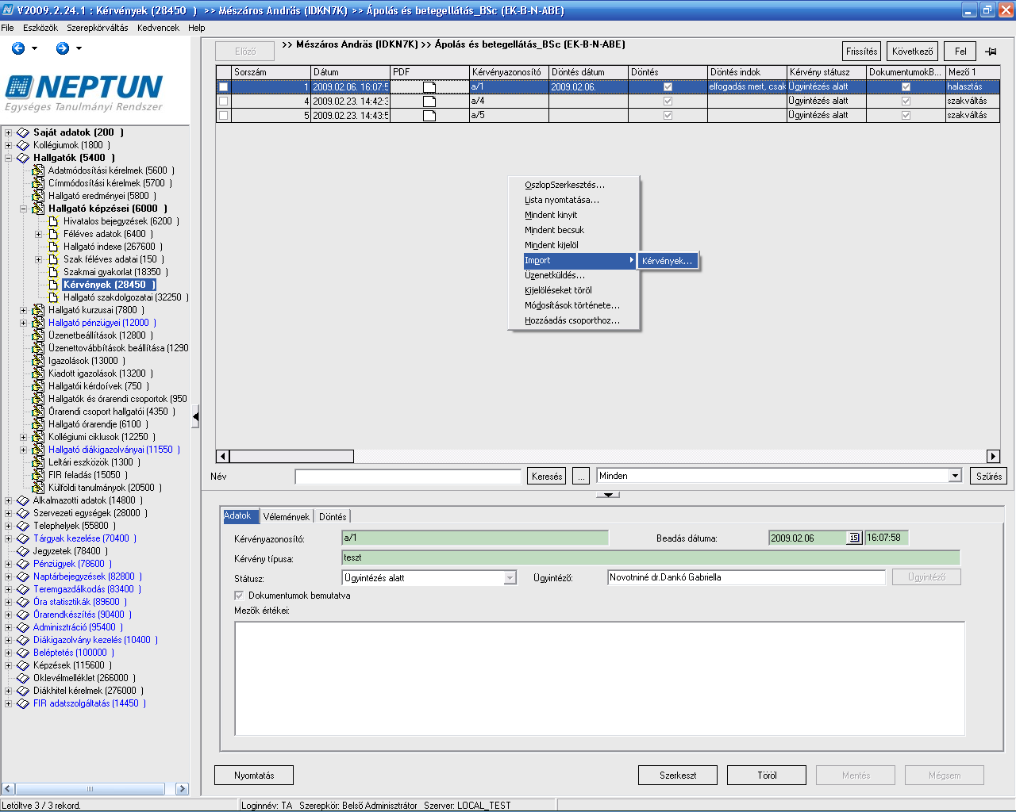Open the Minden filter dropdown
This screenshot has height=812, width=1016.
(x=955, y=476)
